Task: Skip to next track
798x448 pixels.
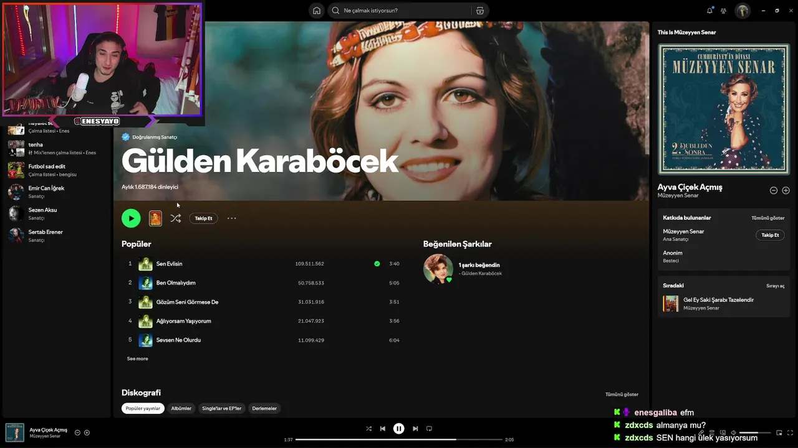Action: (x=415, y=429)
